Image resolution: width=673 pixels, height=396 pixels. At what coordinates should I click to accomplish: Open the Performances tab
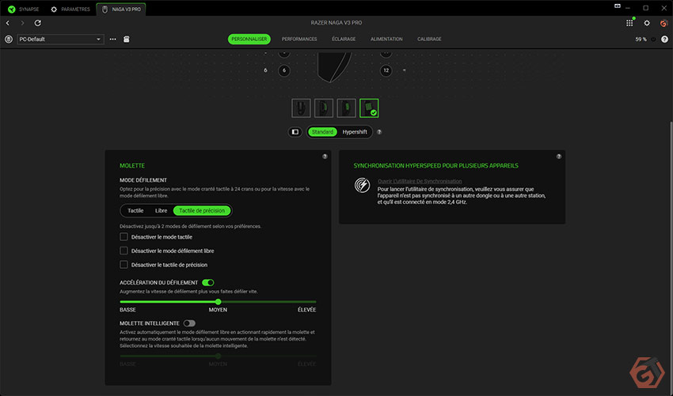click(x=299, y=39)
